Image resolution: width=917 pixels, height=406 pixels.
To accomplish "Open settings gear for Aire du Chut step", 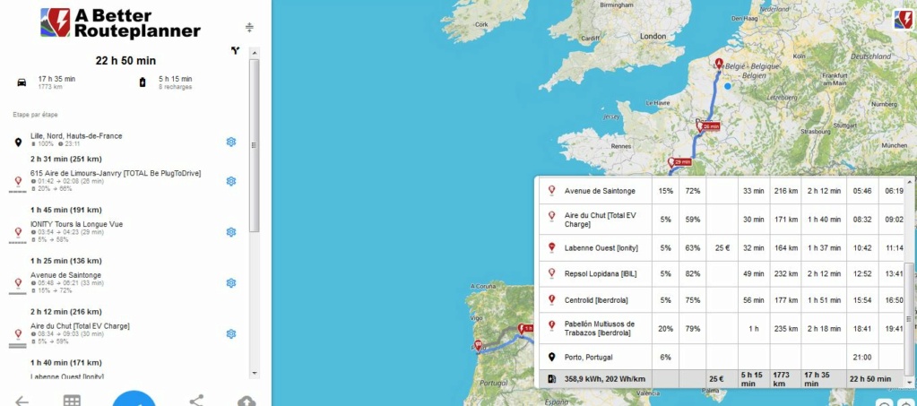I will pyautogui.click(x=231, y=334).
